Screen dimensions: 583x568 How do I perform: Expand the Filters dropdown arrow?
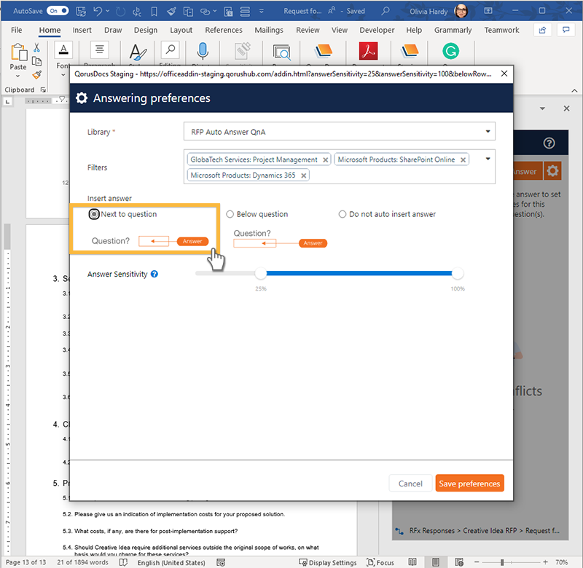pos(488,159)
